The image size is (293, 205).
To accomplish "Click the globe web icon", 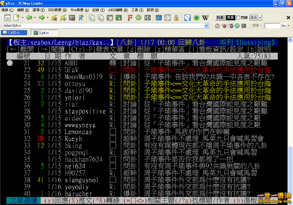I will (237, 26).
